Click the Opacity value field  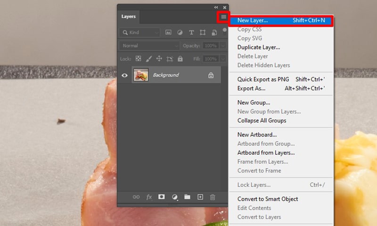pyautogui.click(x=211, y=46)
